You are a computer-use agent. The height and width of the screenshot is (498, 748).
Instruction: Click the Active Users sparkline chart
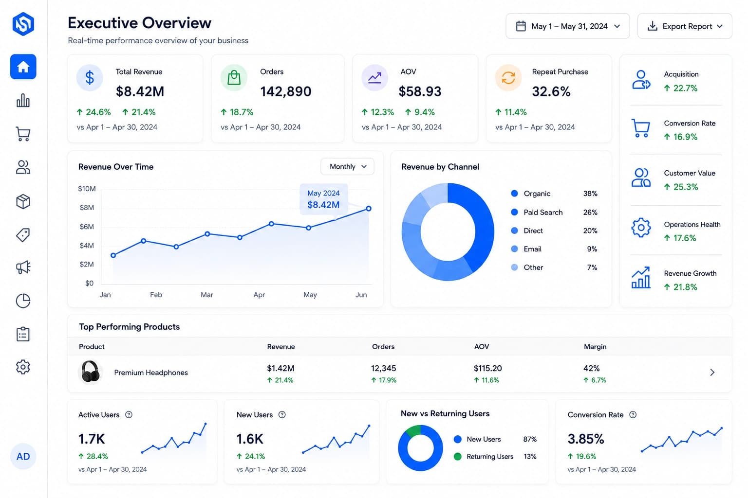click(174, 439)
